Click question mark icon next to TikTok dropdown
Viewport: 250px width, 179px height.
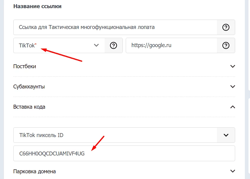113,45
